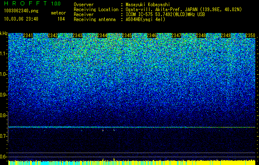Click the date stamp 10.03.06 23:40
The height and width of the screenshot is (165, 259).
coord(21,19)
